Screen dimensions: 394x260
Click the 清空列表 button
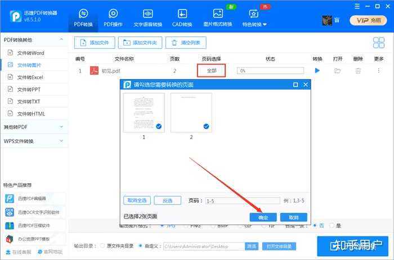tap(186, 43)
